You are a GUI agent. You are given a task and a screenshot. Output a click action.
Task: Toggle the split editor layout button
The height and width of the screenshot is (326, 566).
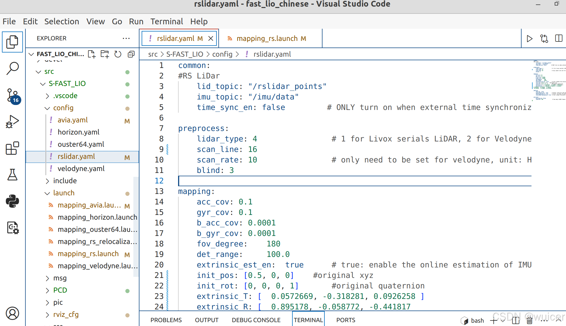[559, 38]
